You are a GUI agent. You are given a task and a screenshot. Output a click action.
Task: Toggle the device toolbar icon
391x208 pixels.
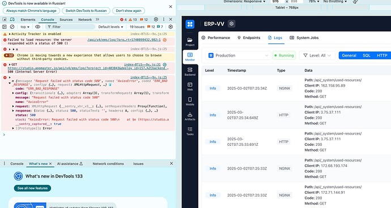point(12,19)
